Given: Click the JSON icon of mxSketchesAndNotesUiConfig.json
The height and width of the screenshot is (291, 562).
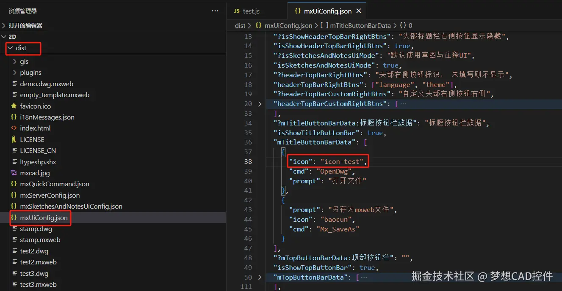Looking at the screenshot, I should click(14, 207).
